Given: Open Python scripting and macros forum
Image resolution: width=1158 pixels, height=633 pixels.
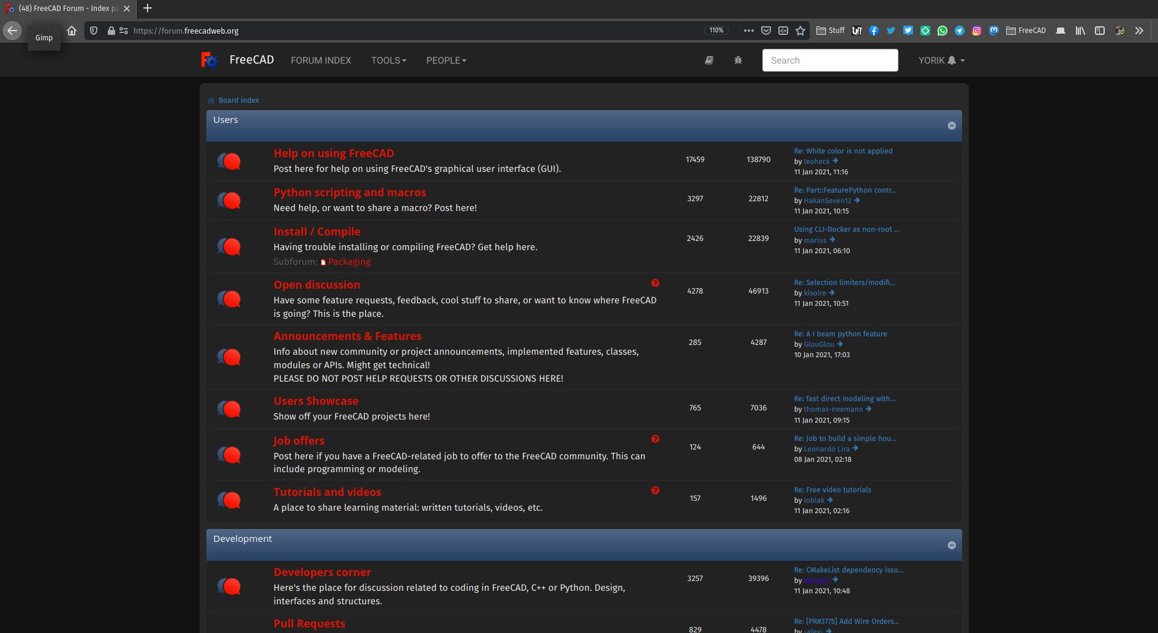Looking at the screenshot, I should pyautogui.click(x=350, y=193).
